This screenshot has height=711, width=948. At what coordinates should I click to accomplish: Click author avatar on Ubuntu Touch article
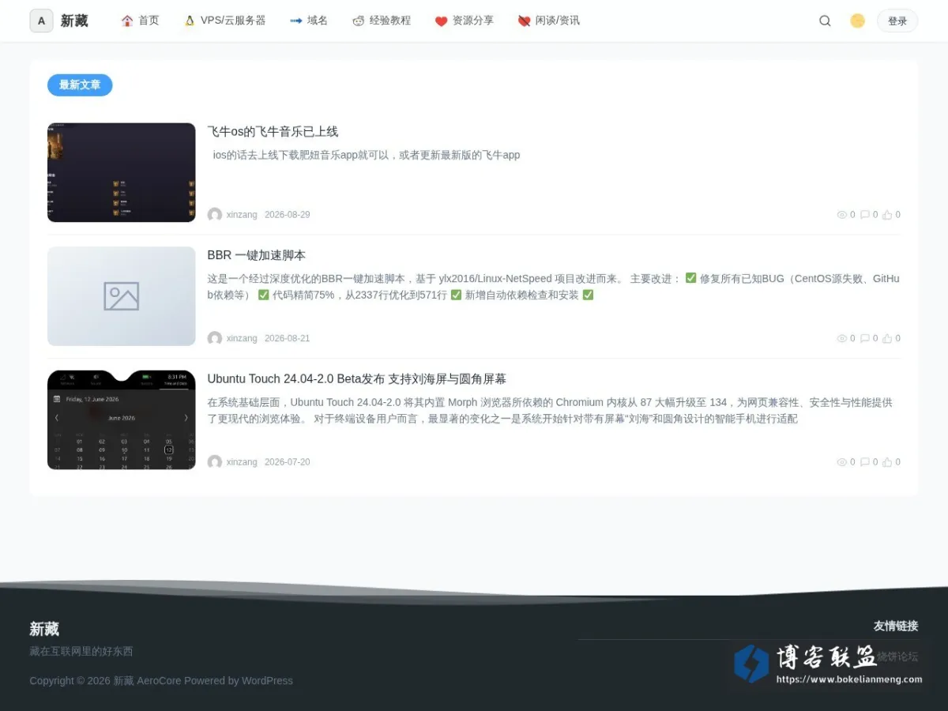point(215,462)
